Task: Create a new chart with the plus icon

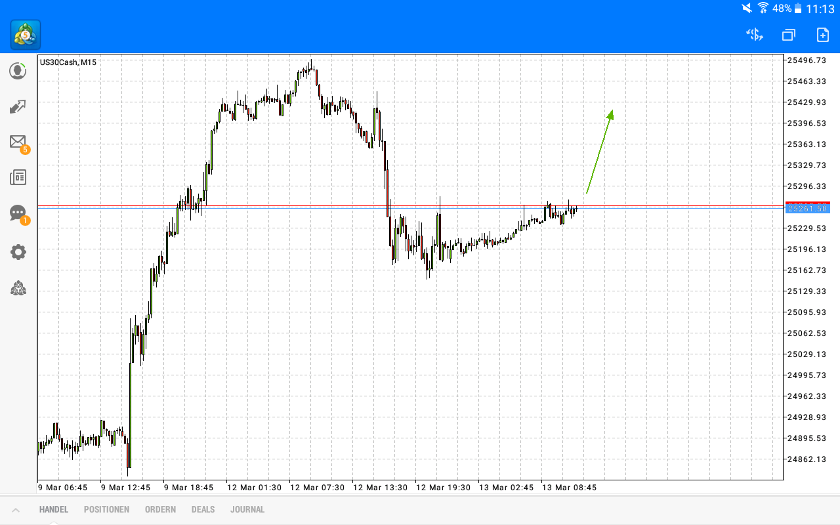Action: [822, 35]
